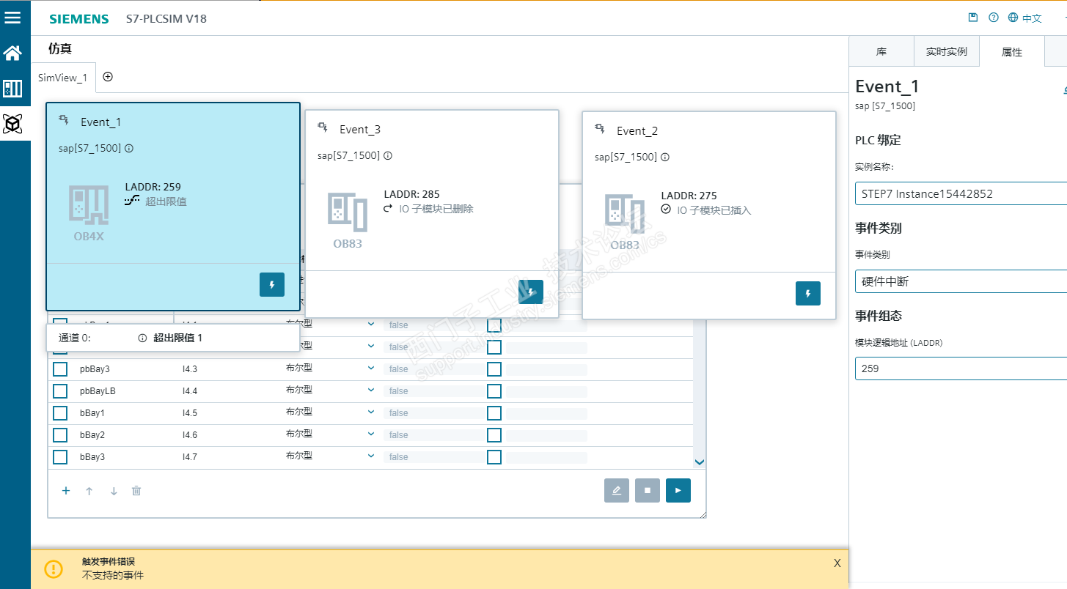The width and height of the screenshot is (1067, 589).
Task: Click the 模块逻辑地址 (LADDR) field with 259
Action: point(961,368)
